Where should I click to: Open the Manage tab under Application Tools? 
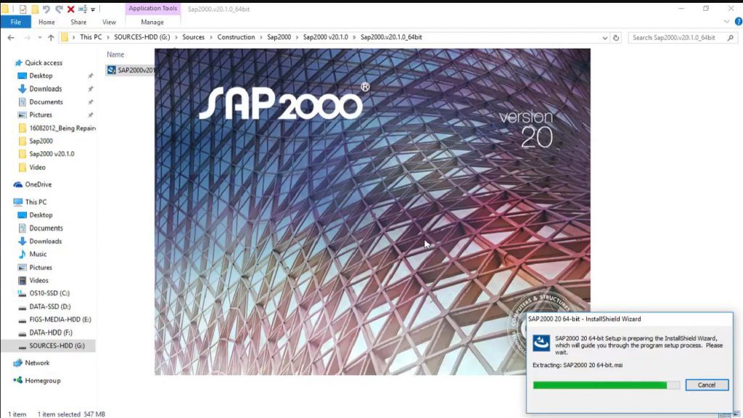click(x=152, y=22)
